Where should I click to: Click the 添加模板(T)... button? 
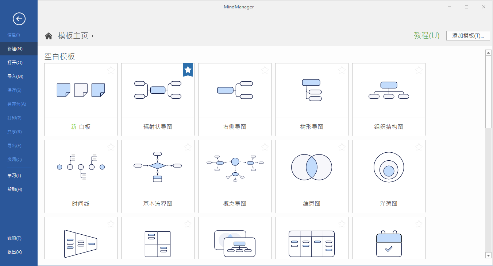(468, 35)
